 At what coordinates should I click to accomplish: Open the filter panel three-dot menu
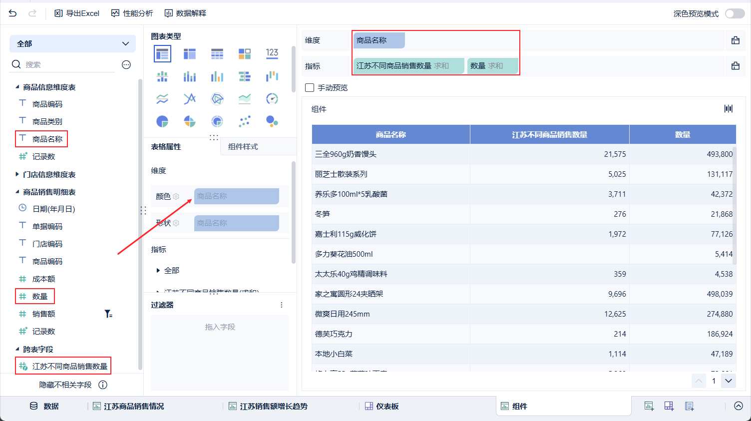(282, 305)
